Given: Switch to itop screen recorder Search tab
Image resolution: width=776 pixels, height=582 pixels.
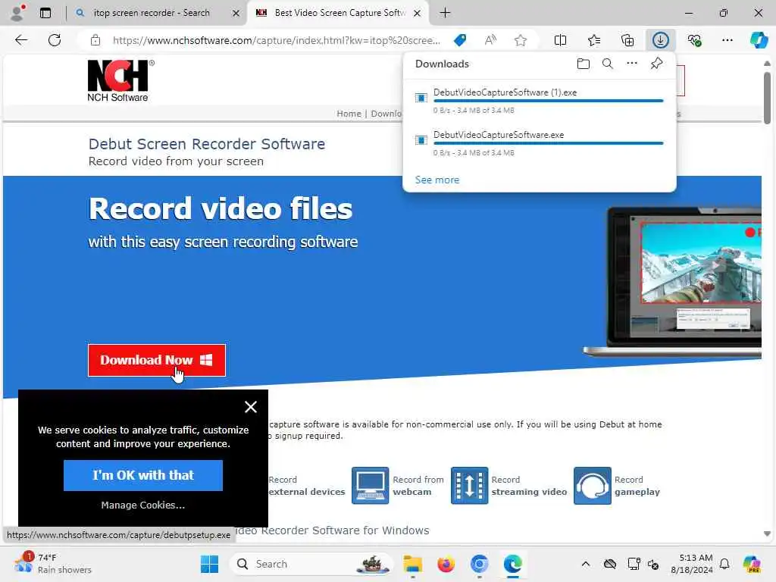Looking at the screenshot, I should 152,13.
